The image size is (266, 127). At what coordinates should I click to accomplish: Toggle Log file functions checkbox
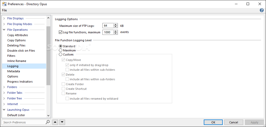tap(60, 32)
